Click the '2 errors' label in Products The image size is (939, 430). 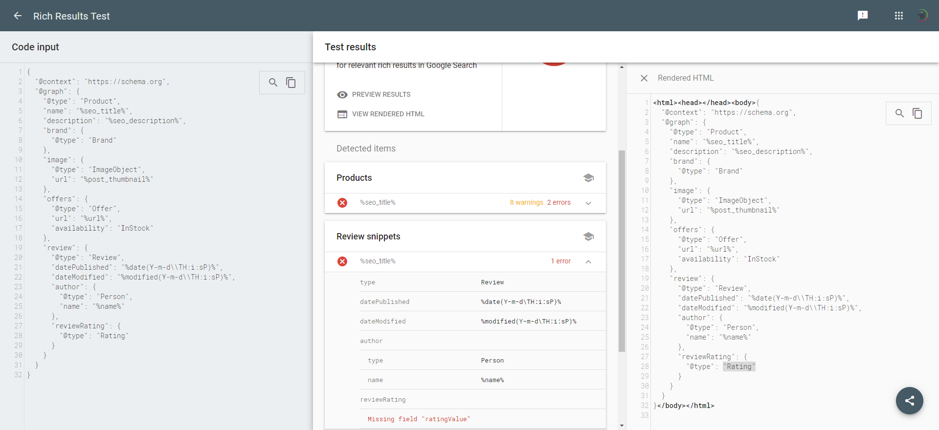click(559, 202)
